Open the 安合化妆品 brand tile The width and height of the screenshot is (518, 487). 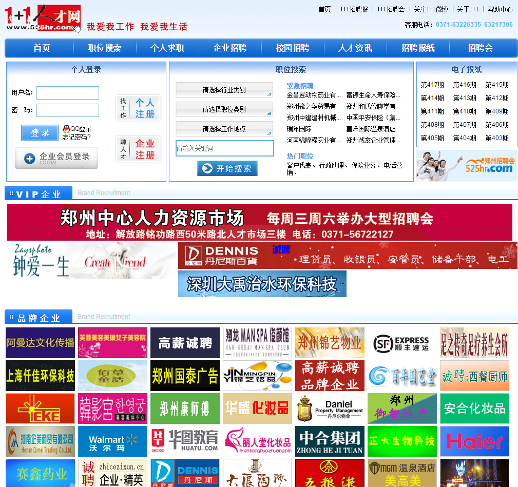(x=474, y=408)
